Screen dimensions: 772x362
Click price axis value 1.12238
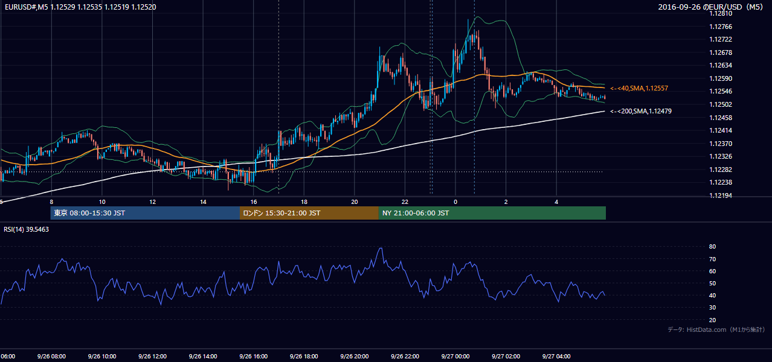(x=722, y=182)
